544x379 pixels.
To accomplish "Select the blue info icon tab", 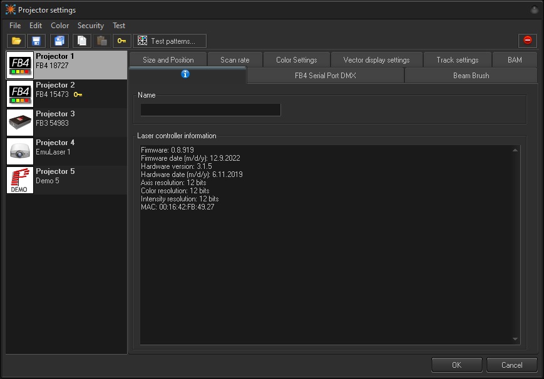I will point(185,74).
